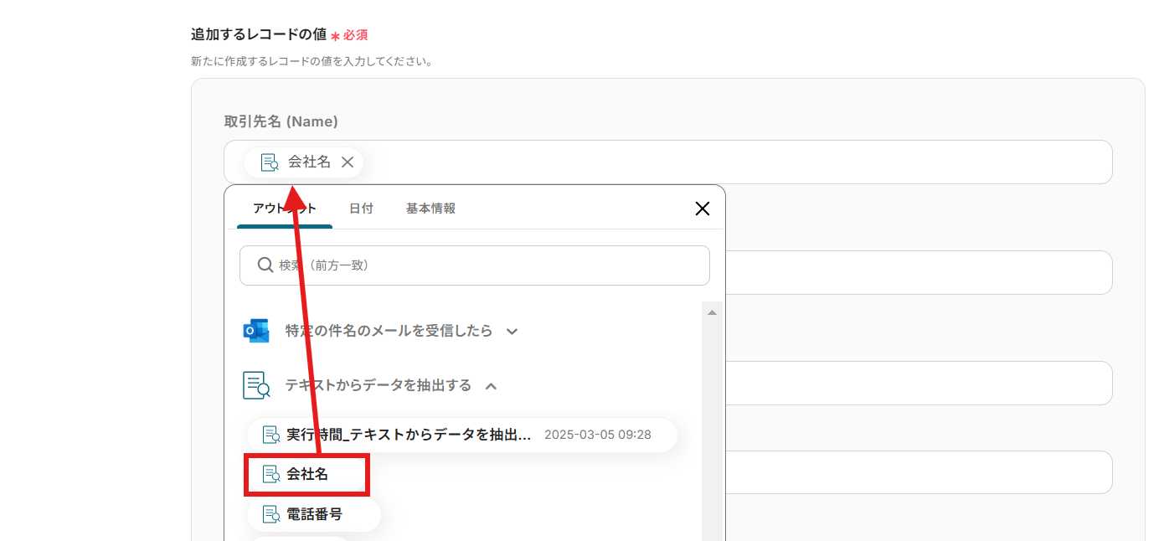This screenshot has height=541, width=1169.
Task: Collapse the テキストからデータを抽出する section
Action: (492, 386)
